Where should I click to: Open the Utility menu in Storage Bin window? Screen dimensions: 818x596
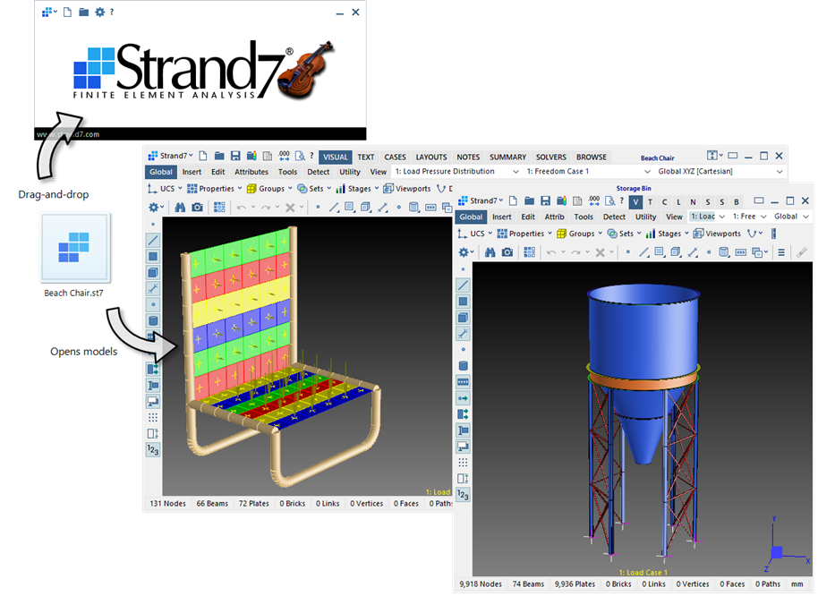pos(645,217)
